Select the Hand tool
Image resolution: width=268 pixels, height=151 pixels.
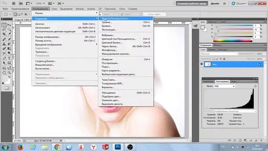click(x=4, y=73)
